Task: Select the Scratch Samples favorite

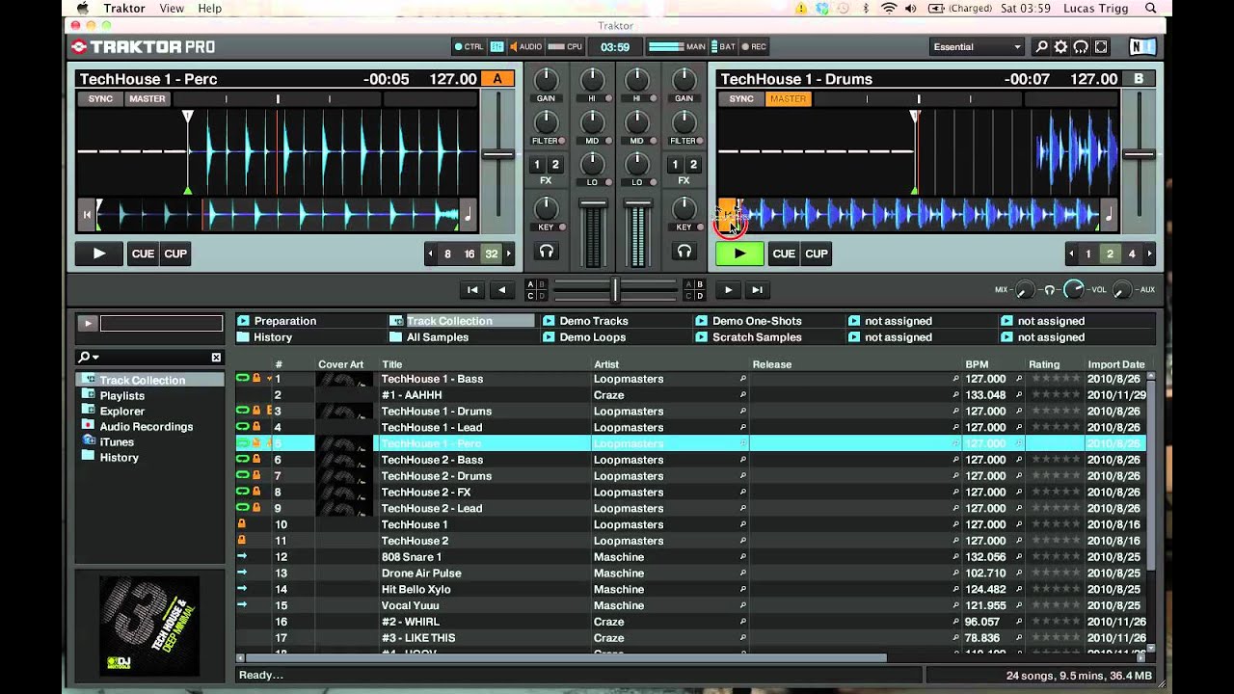Action: click(x=757, y=337)
